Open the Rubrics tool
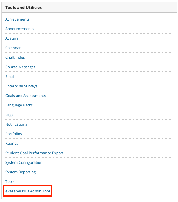178x202 pixels. click(12, 143)
